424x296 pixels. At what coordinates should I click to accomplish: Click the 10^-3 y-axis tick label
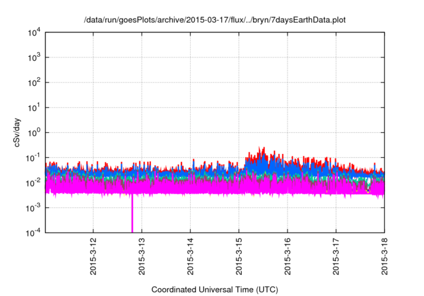(x=33, y=208)
